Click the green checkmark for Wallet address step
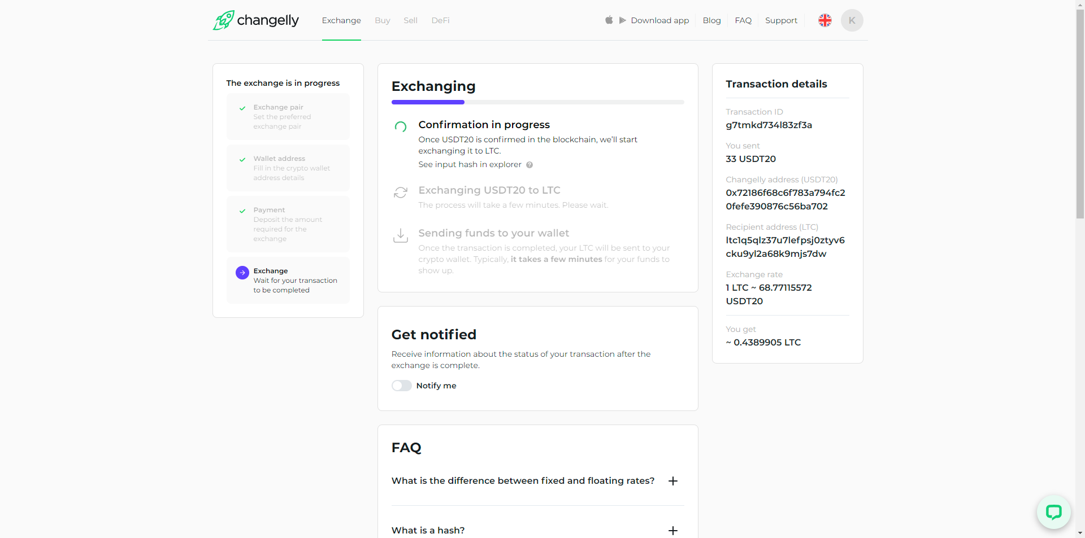The height and width of the screenshot is (538, 1085). point(242,160)
